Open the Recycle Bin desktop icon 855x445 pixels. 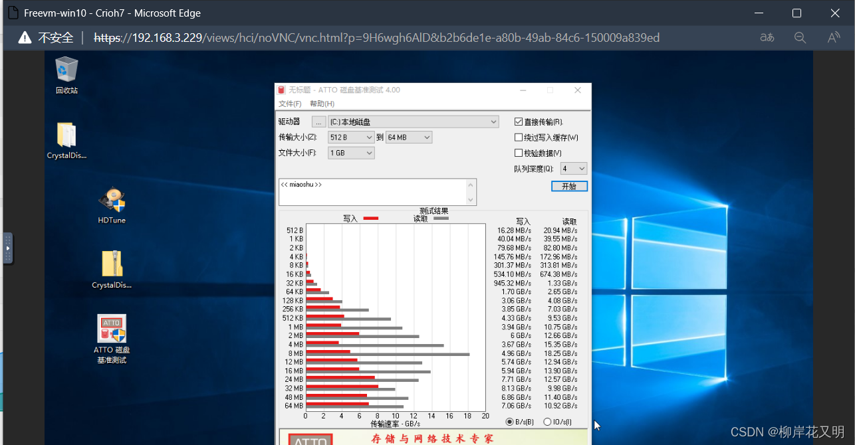click(x=66, y=75)
